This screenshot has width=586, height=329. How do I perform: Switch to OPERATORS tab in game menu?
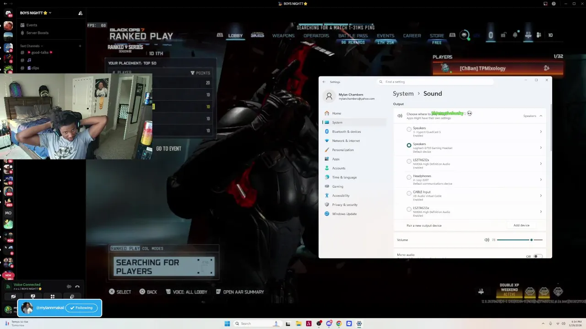tap(316, 36)
